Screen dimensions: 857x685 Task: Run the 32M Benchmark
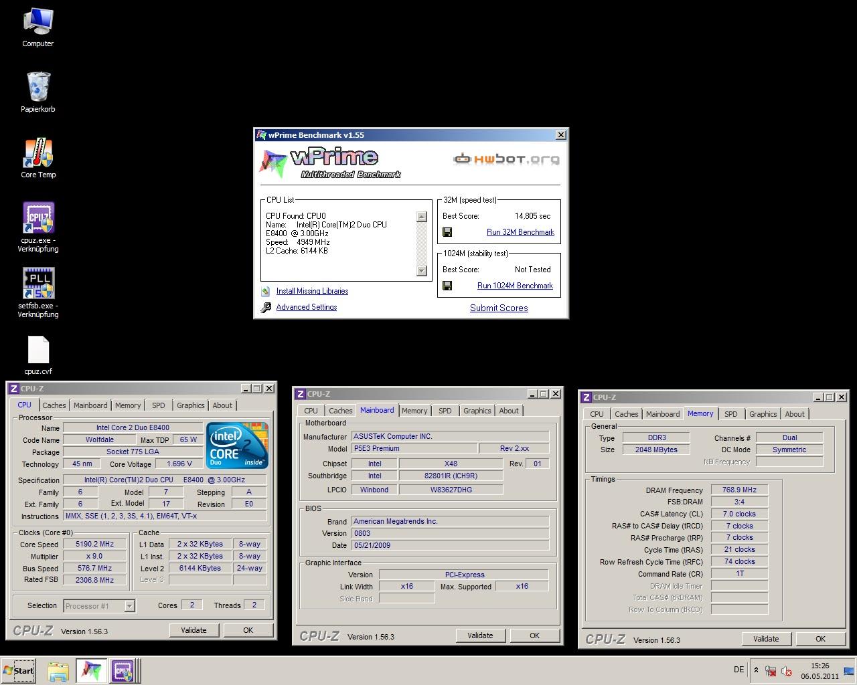point(520,232)
